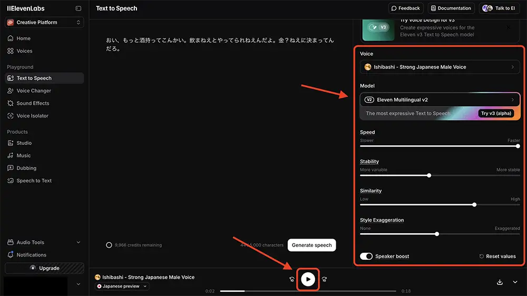Click the Music note icon
527x296 pixels.
pyautogui.click(x=11, y=155)
